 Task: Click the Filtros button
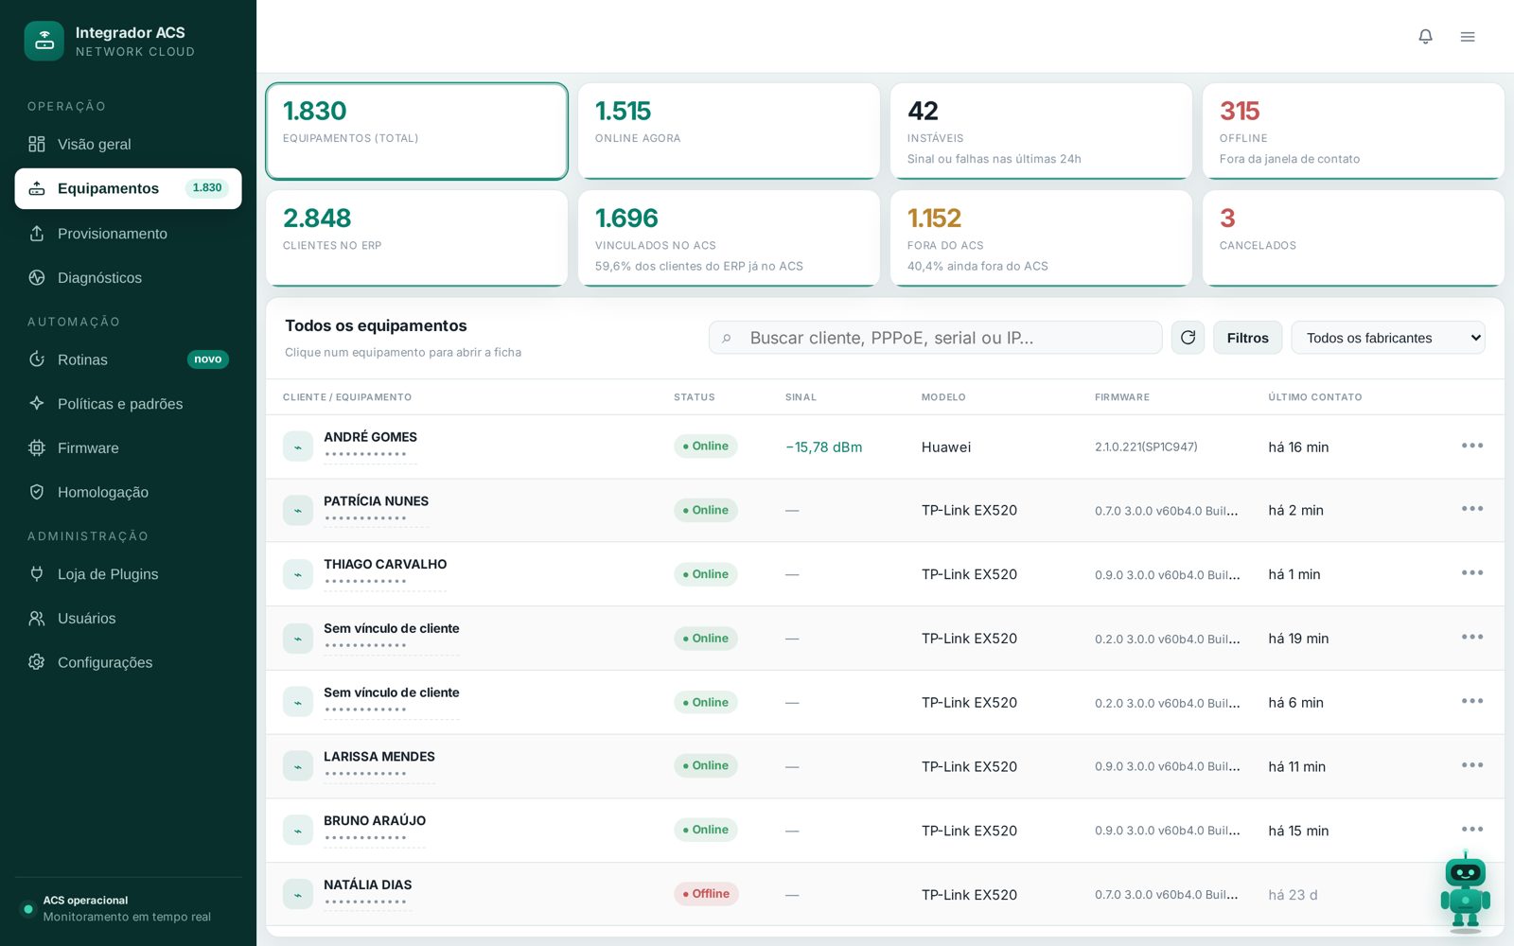[1247, 338]
